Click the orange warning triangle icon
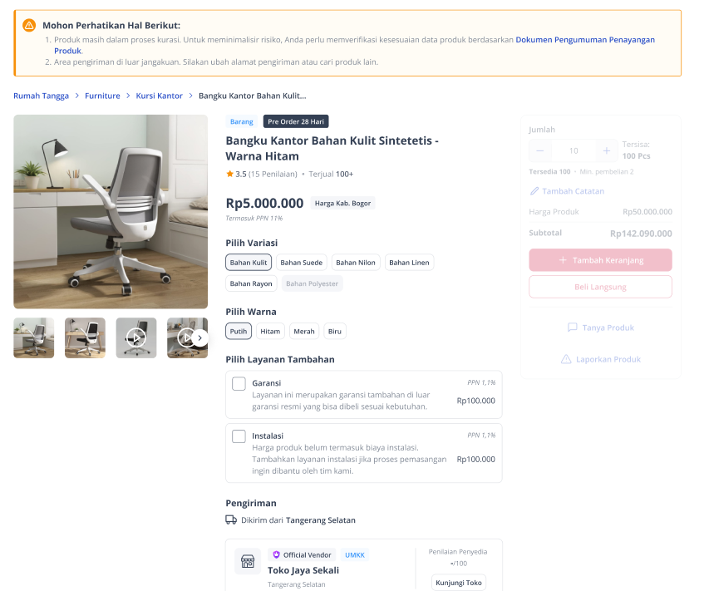The height and width of the screenshot is (591, 704). pyautogui.click(x=29, y=25)
